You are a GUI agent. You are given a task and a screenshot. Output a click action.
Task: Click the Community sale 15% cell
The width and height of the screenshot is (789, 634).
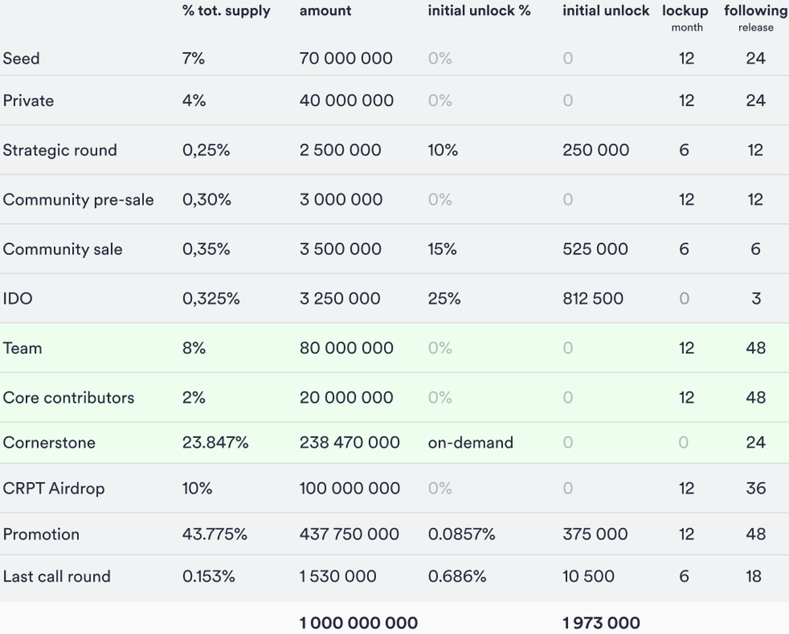point(442,249)
